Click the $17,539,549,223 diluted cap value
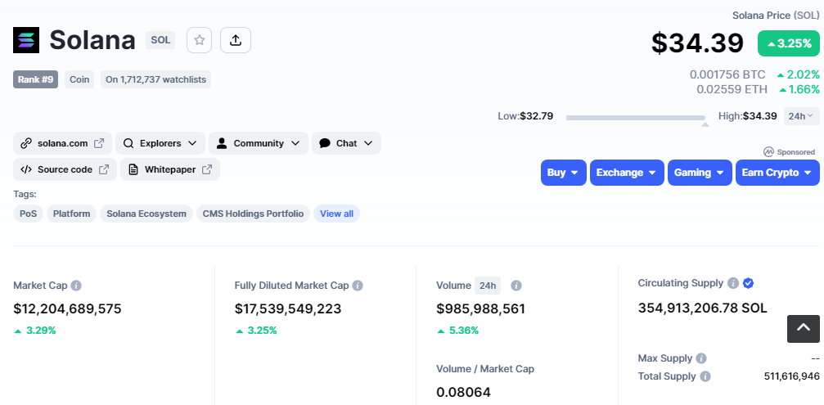This screenshot has width=824, height=405. (x=288, y=309)
